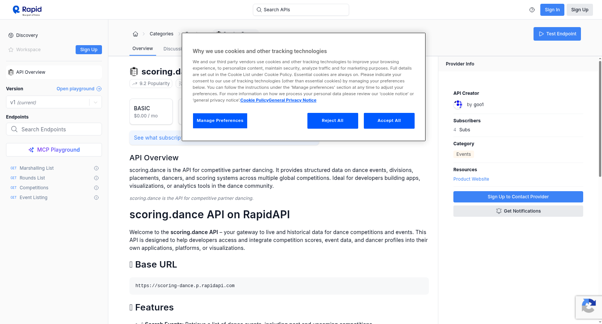Open Competitions endpoint

point(34,188)
